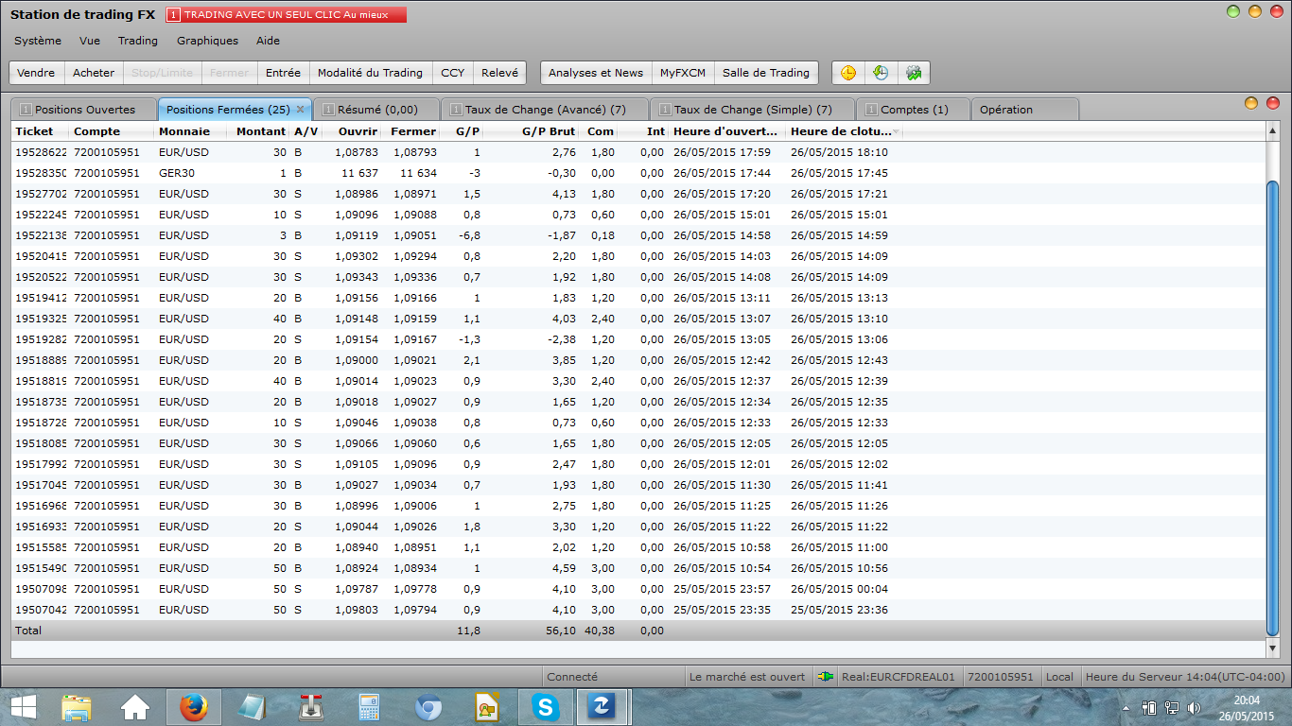Open Taux de Change (Simple) tab
The height and width of the screenshot is (726, 1292).
pos(752,110)
